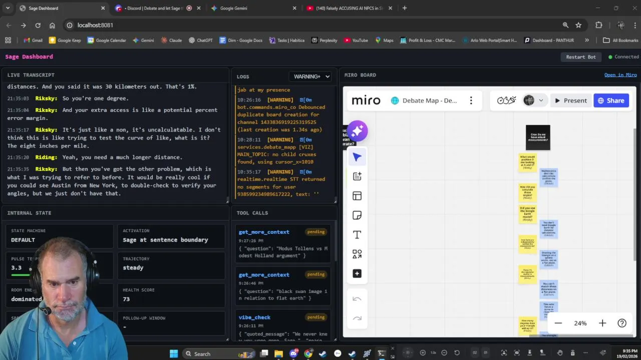641x360 pixels.
Task: Open the All Bookmarks folder
Action: [620, 40]
